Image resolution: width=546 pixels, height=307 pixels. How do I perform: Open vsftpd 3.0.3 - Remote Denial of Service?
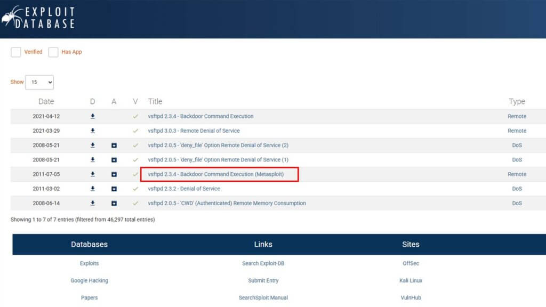click(194, 131)
